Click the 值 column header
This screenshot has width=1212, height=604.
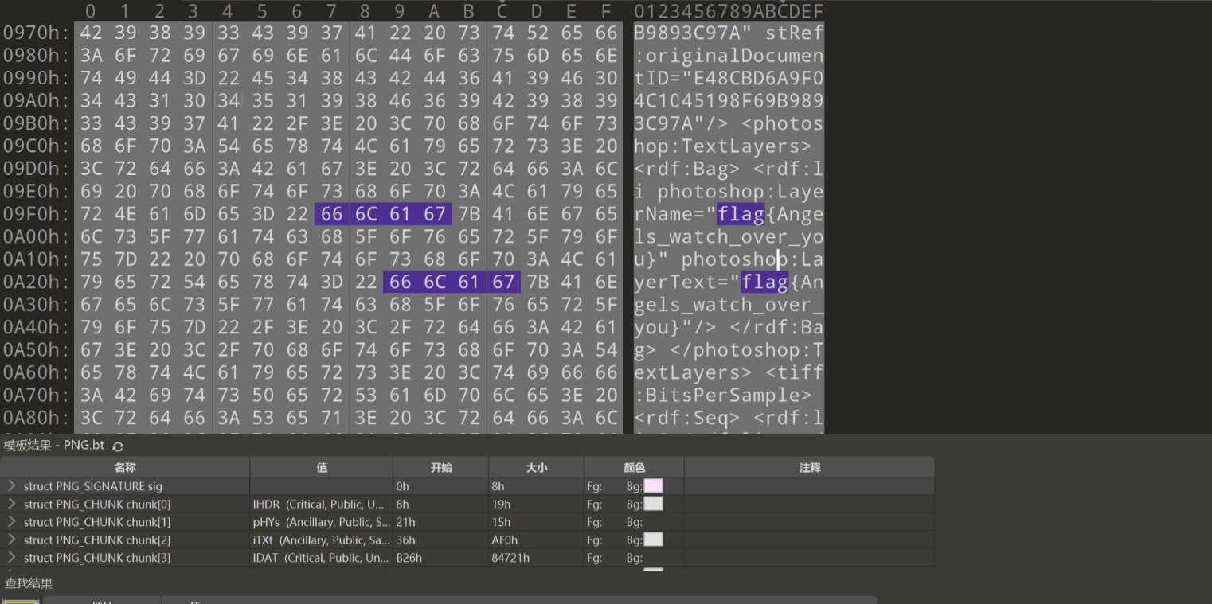322,467
